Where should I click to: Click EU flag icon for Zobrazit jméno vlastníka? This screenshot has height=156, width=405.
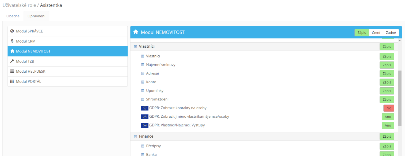tap(145, 117)
